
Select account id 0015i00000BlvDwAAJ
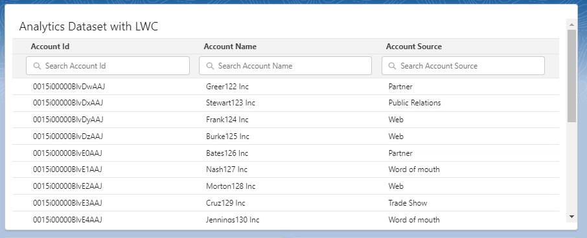click(x=69, y=86)
